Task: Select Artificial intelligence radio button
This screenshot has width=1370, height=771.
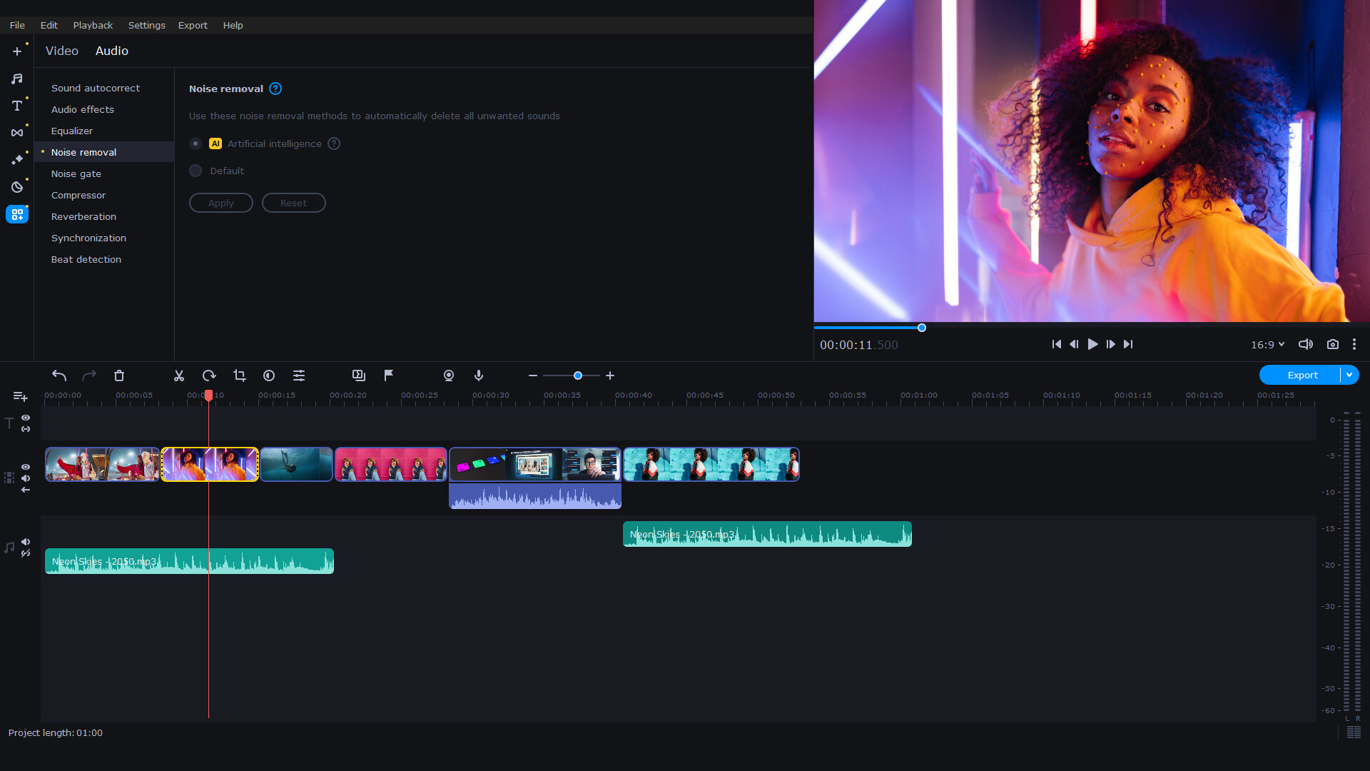Action: (x=195, y=143)
